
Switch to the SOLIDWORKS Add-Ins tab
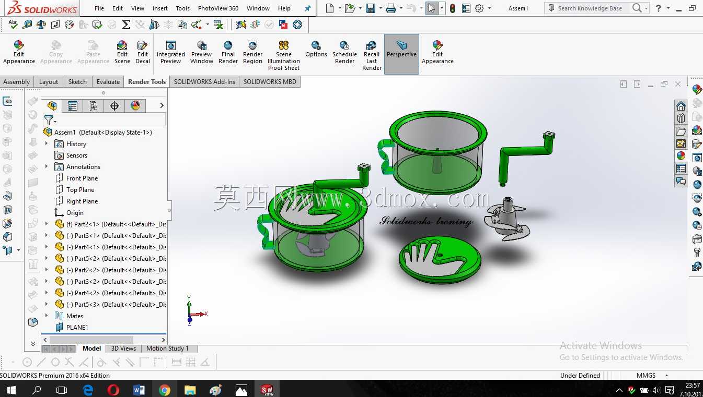(x=204, y=81)
